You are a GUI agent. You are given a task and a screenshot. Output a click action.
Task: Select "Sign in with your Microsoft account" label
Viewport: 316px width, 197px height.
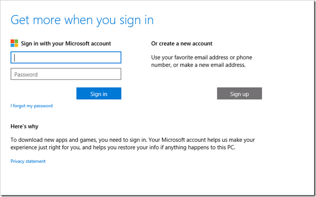point(66,43)
